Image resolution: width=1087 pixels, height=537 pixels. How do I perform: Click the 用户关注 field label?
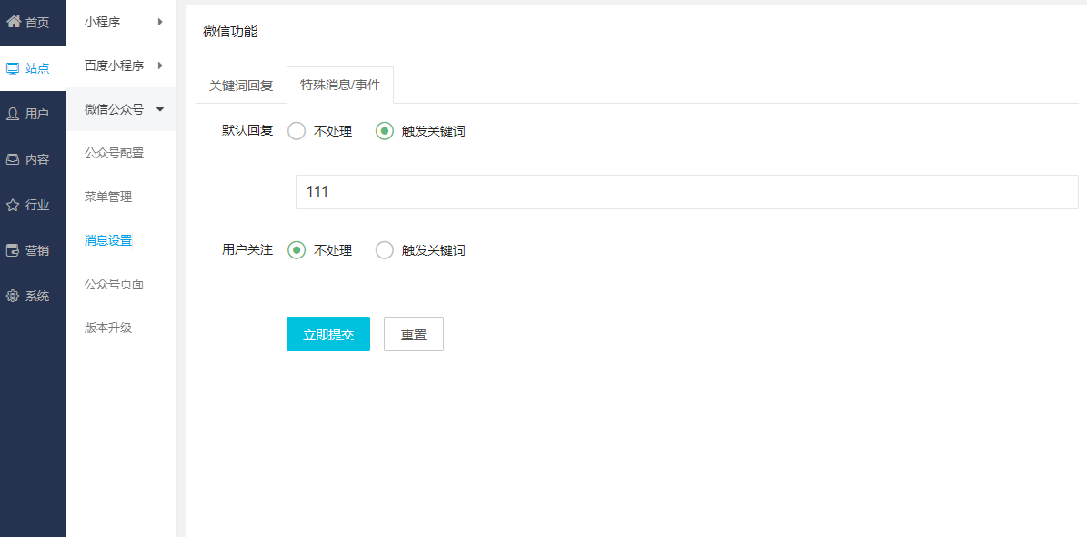tap(247, 250)
